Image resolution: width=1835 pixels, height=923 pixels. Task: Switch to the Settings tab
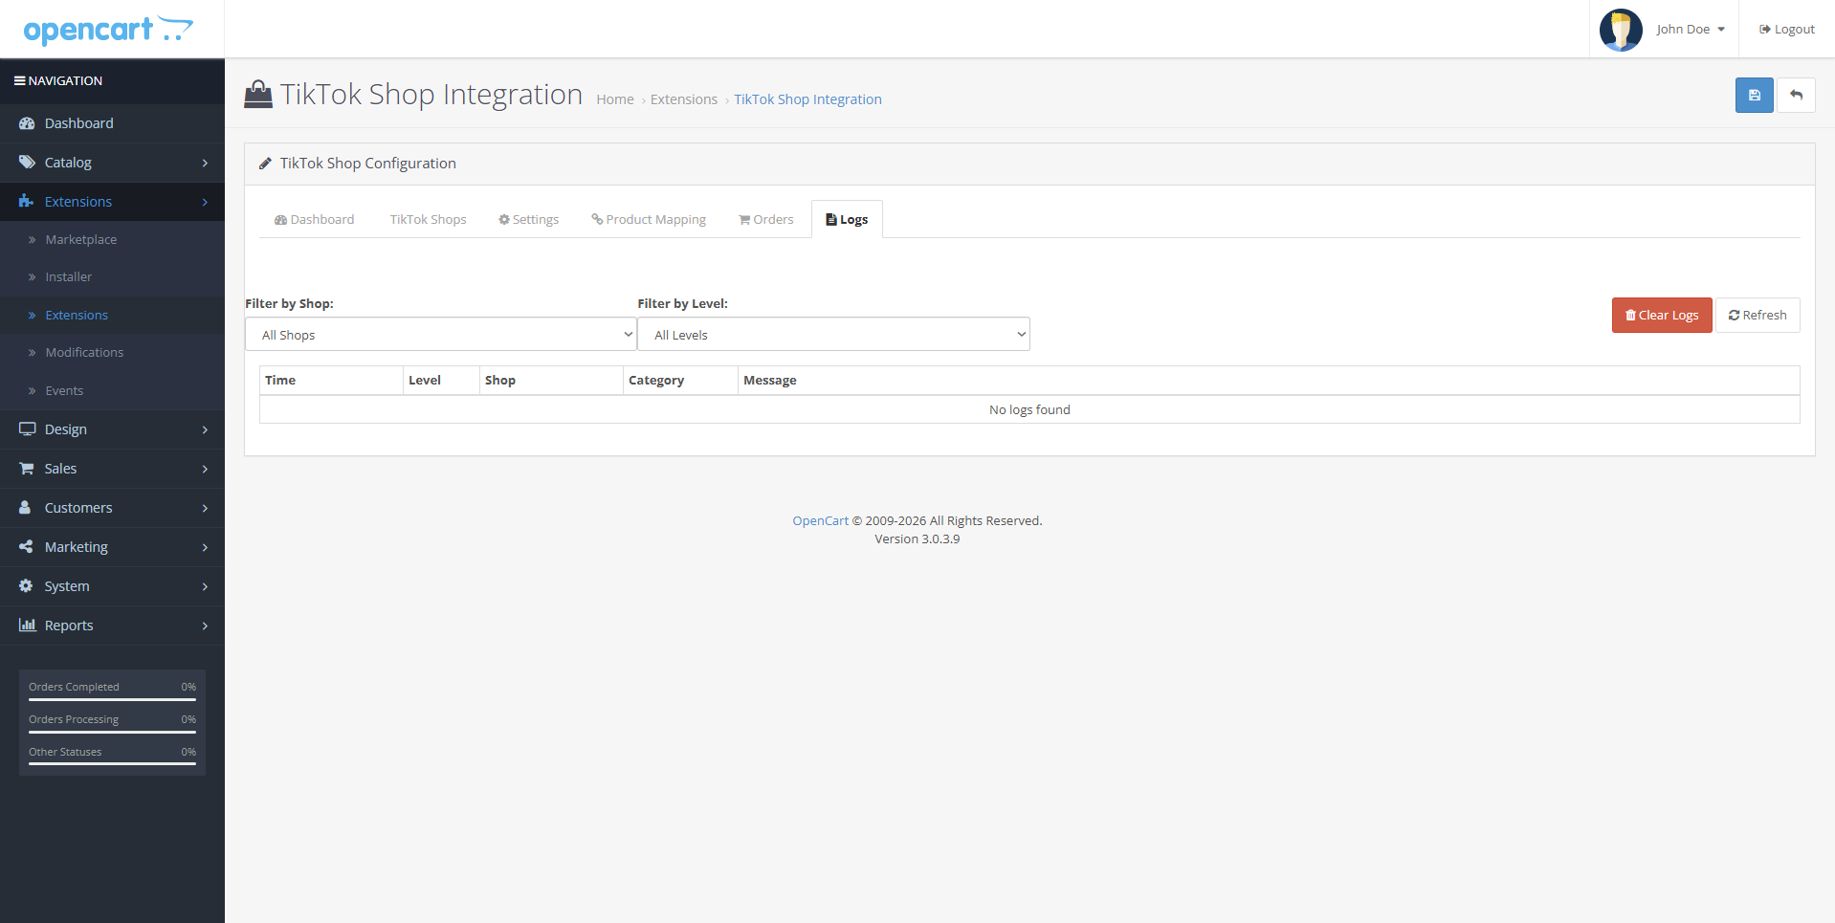(x=528, y=220)
